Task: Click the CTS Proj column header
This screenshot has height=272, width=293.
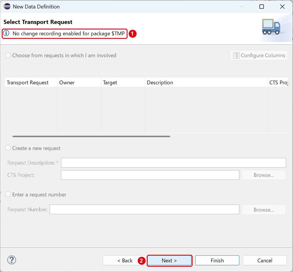Action: click(278, 82)
